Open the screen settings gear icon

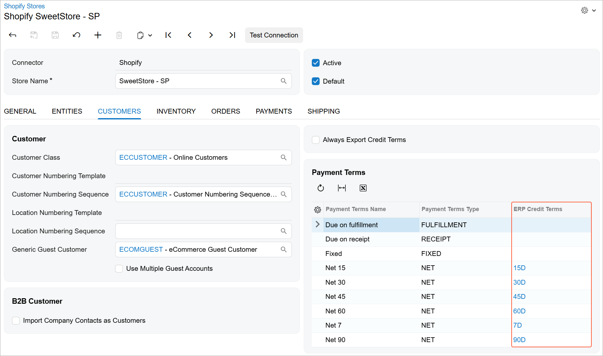pyautogui.click(x=585, y=10)
